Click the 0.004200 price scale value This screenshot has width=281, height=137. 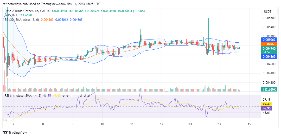269,83
